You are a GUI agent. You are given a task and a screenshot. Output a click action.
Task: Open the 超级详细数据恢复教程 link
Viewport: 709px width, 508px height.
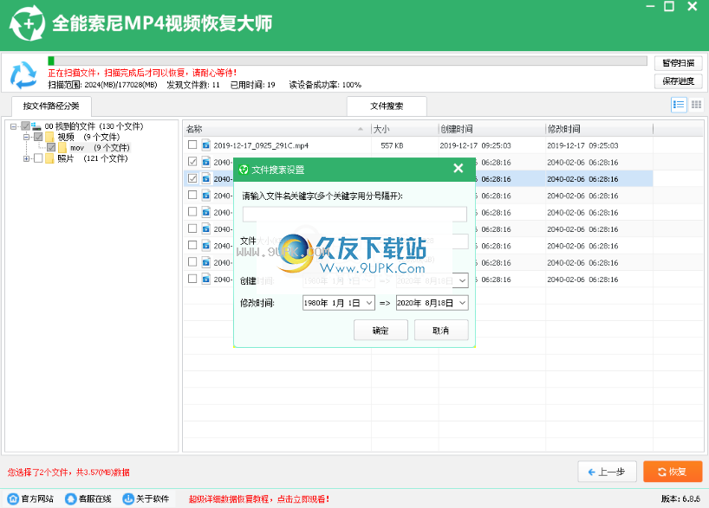pos(259,499)
